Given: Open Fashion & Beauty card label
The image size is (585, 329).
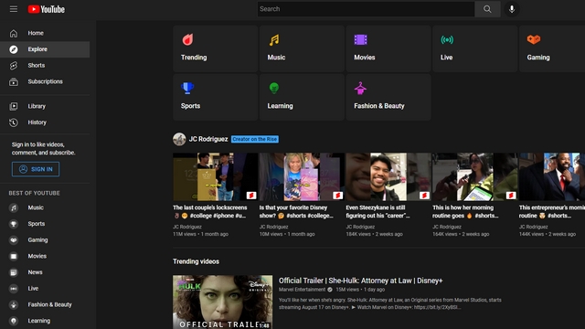Looking at the screenshot, I should 379,106.
